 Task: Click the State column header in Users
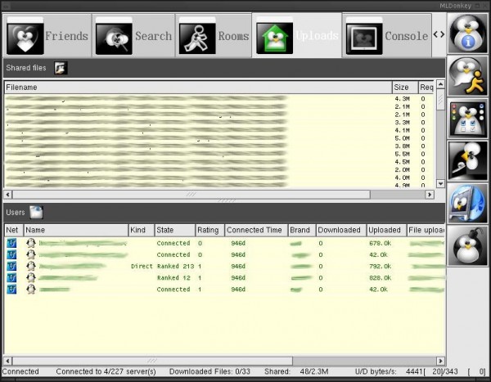(174, 230)
